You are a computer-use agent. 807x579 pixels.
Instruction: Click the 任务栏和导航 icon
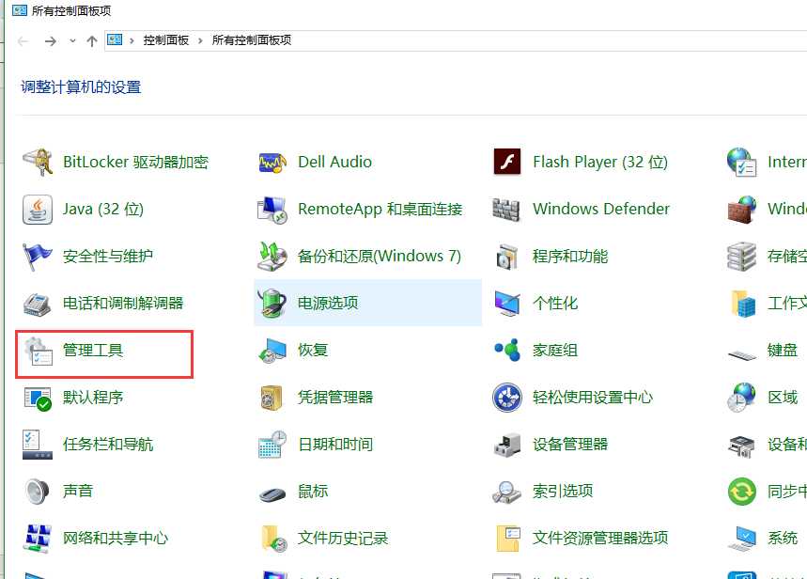[38, 444]
